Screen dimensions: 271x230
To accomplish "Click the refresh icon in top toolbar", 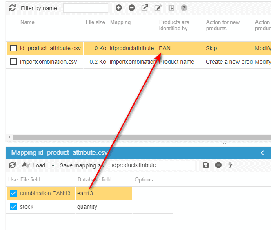I will click(12, 8).
